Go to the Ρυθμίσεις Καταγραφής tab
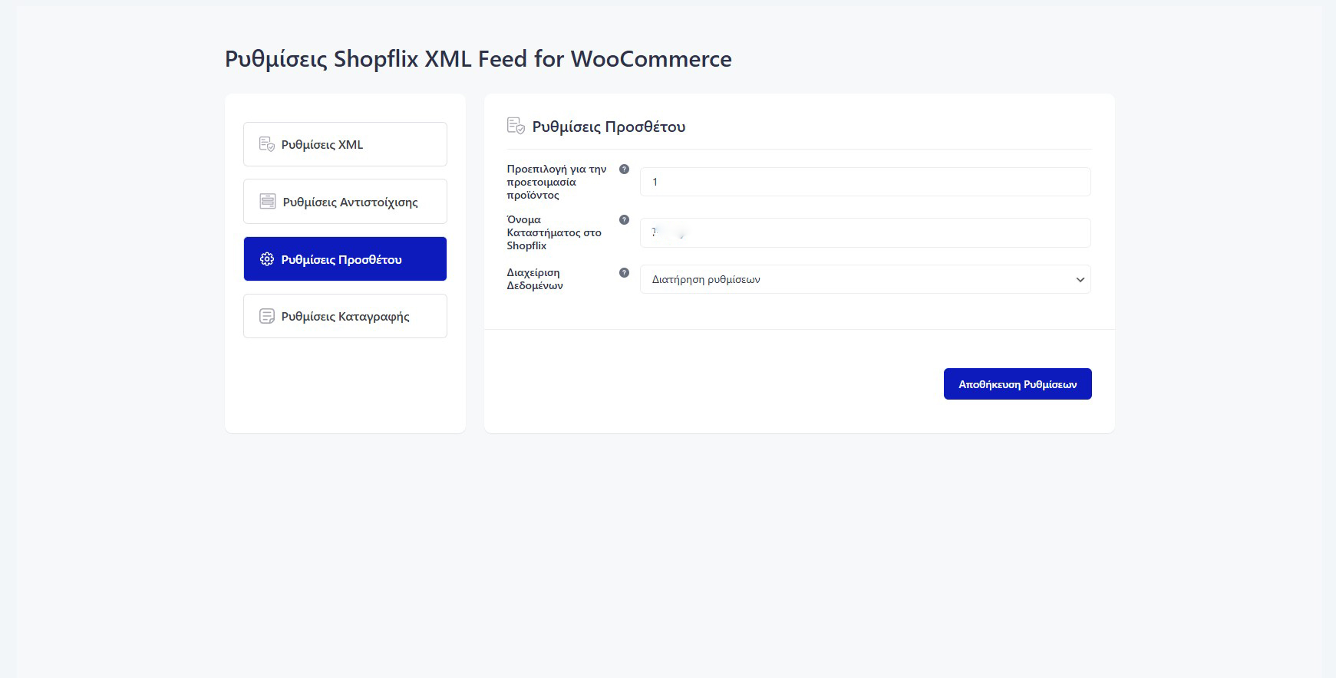This screenshot has height=678, width=1336. click(345, 316)
